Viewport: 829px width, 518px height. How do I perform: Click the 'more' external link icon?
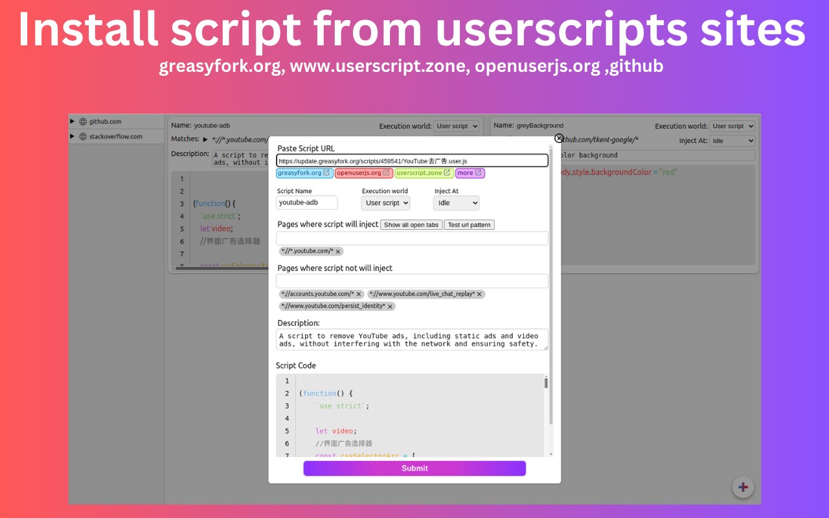point(479,173)
